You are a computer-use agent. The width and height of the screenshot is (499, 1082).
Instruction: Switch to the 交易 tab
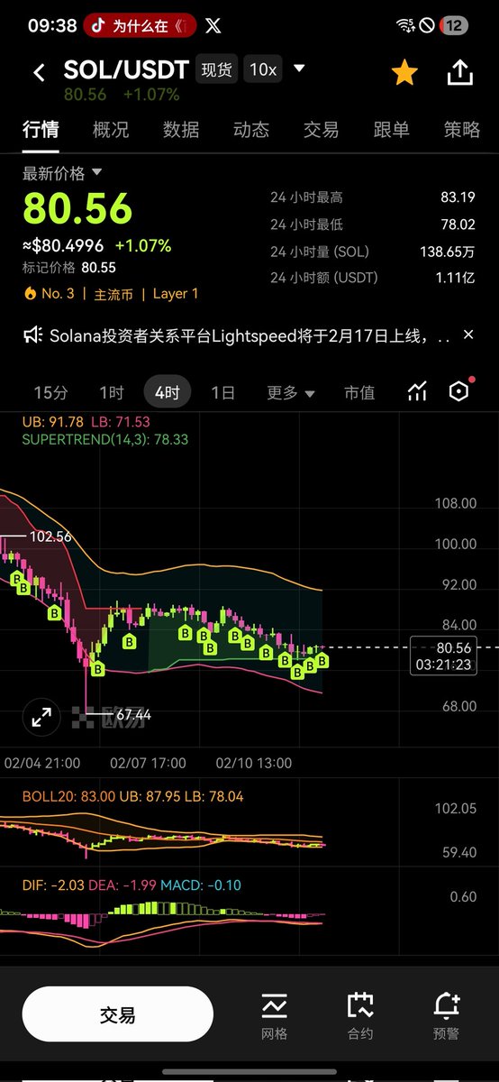(x=322, y=129)
